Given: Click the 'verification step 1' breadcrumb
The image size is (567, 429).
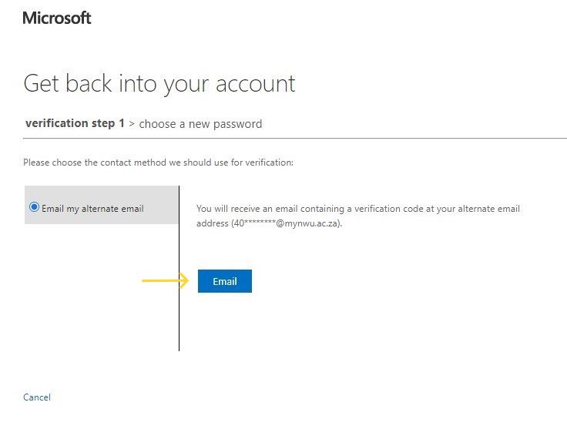Looking at the screenshot, I should tap(75, 123).
